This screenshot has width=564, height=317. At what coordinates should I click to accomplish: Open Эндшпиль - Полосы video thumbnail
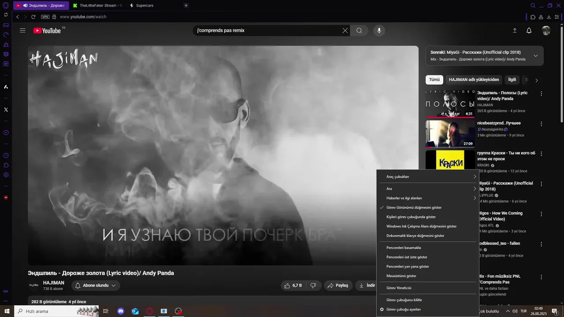[x=450, y=104]
